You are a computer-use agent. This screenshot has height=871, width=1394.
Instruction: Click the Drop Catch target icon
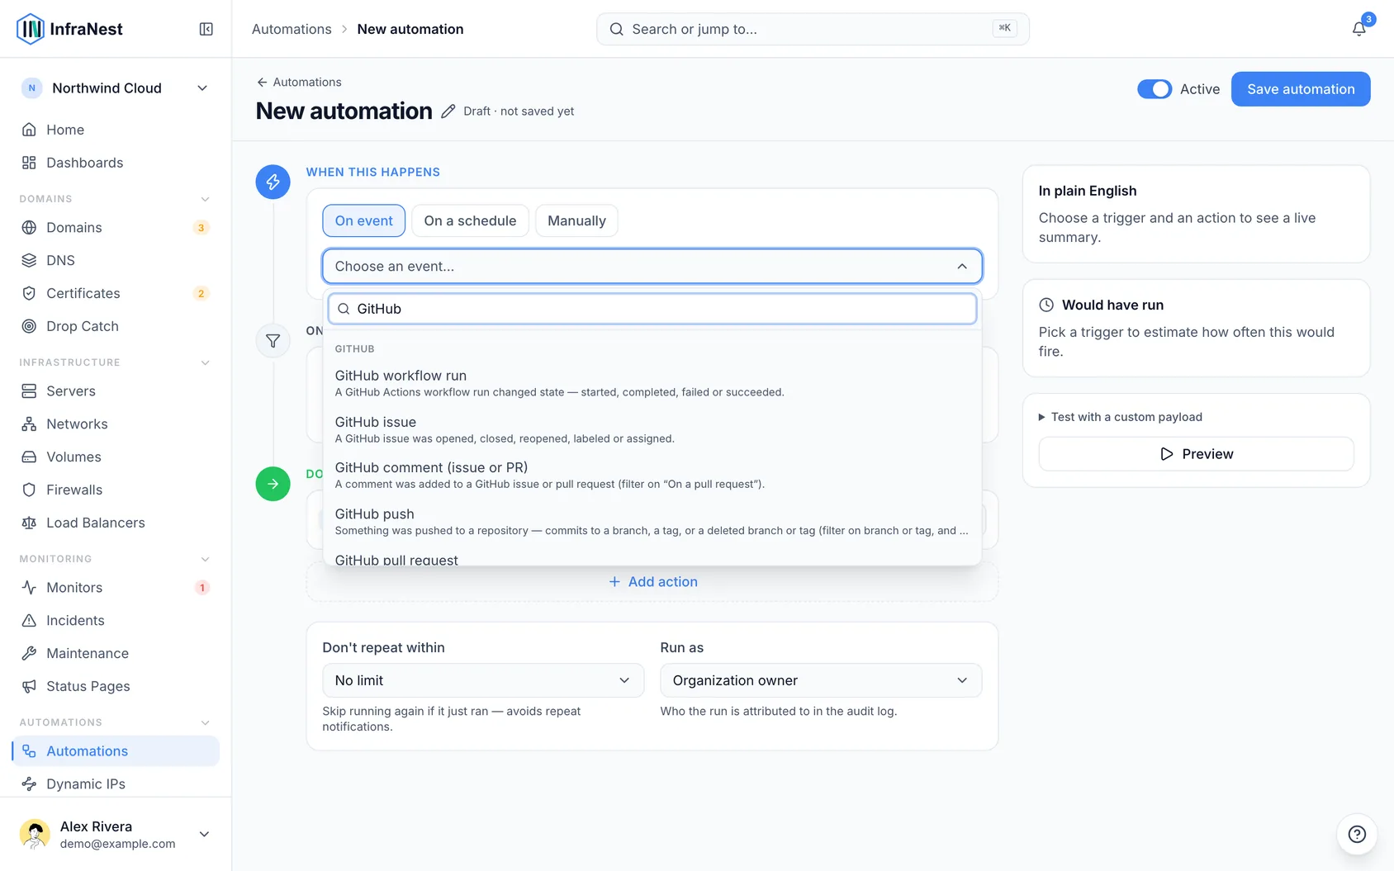(29, 326)
